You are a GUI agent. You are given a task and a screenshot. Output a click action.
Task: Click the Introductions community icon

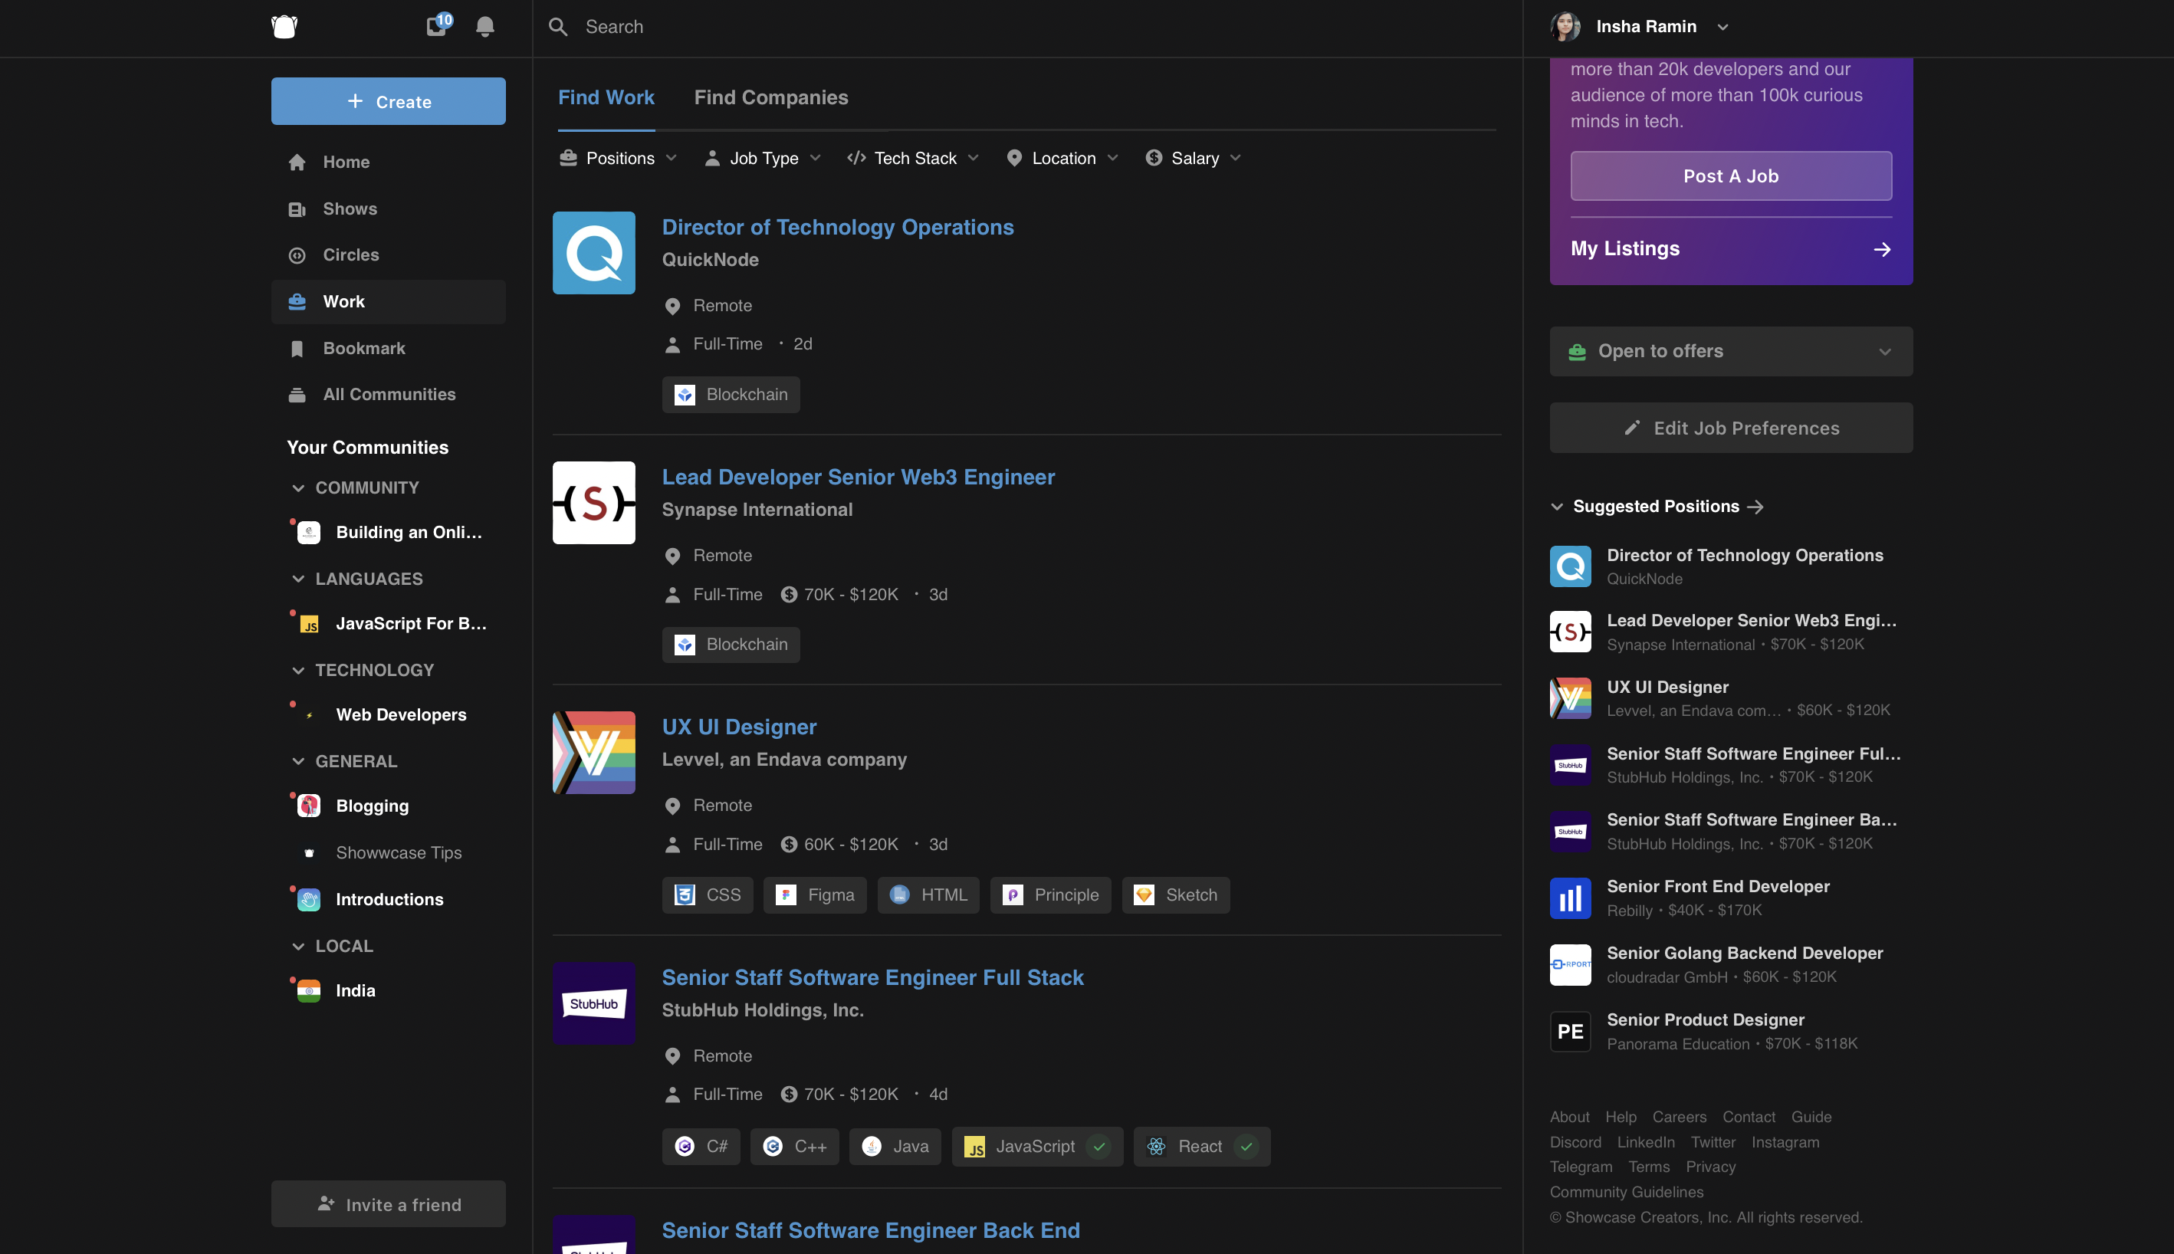pos(308,899)
